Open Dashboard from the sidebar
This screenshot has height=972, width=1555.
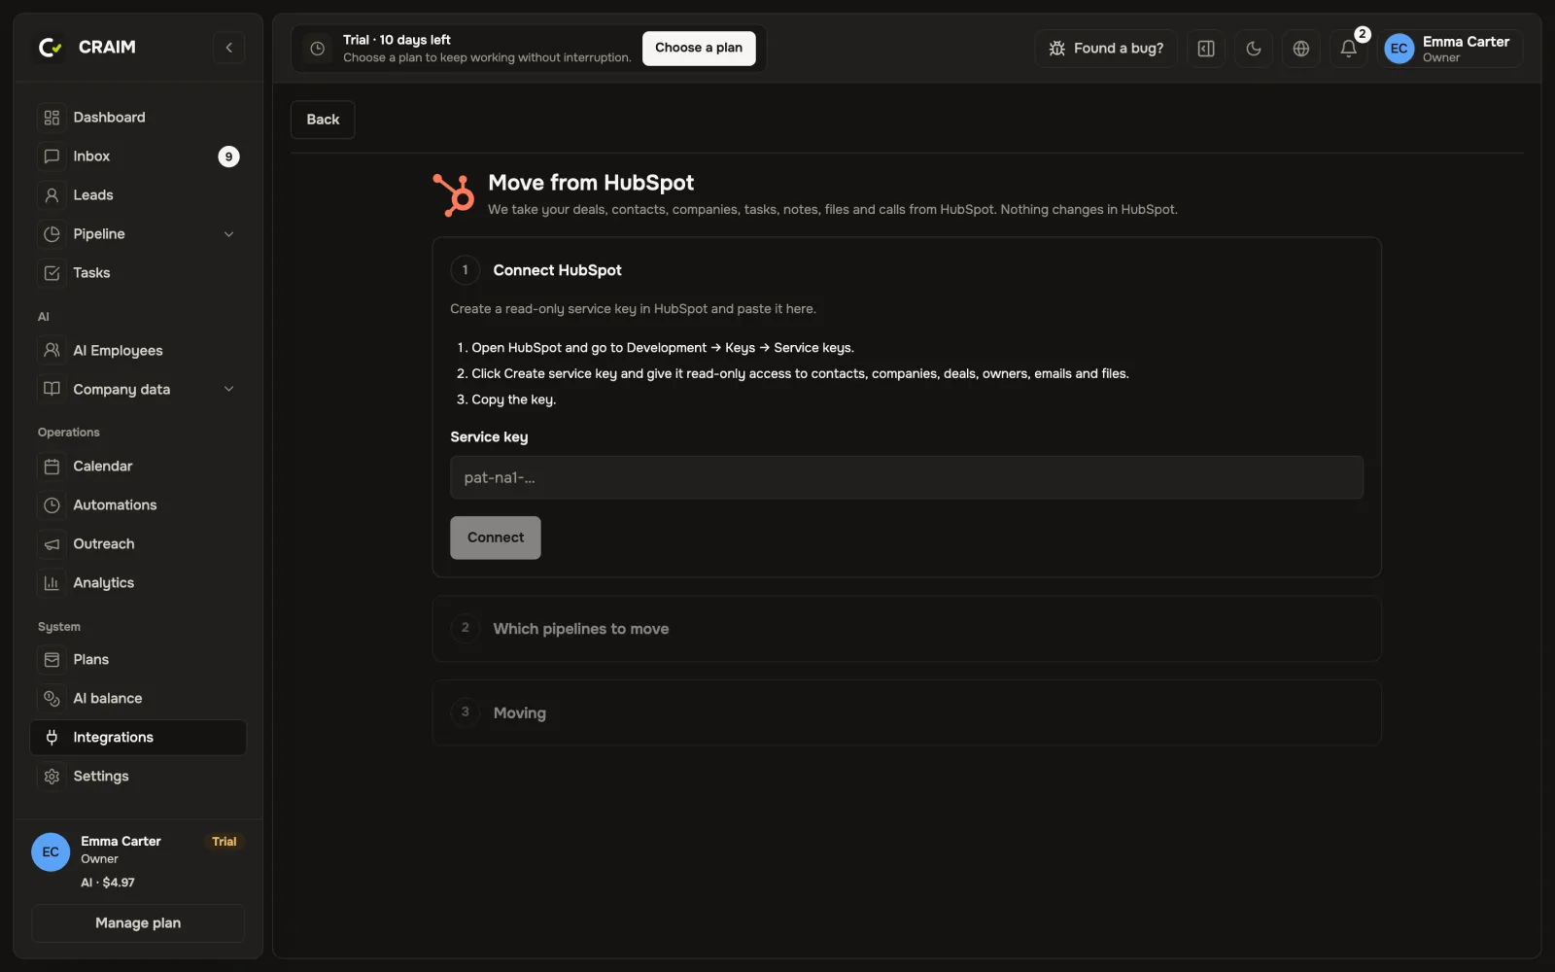137,117
